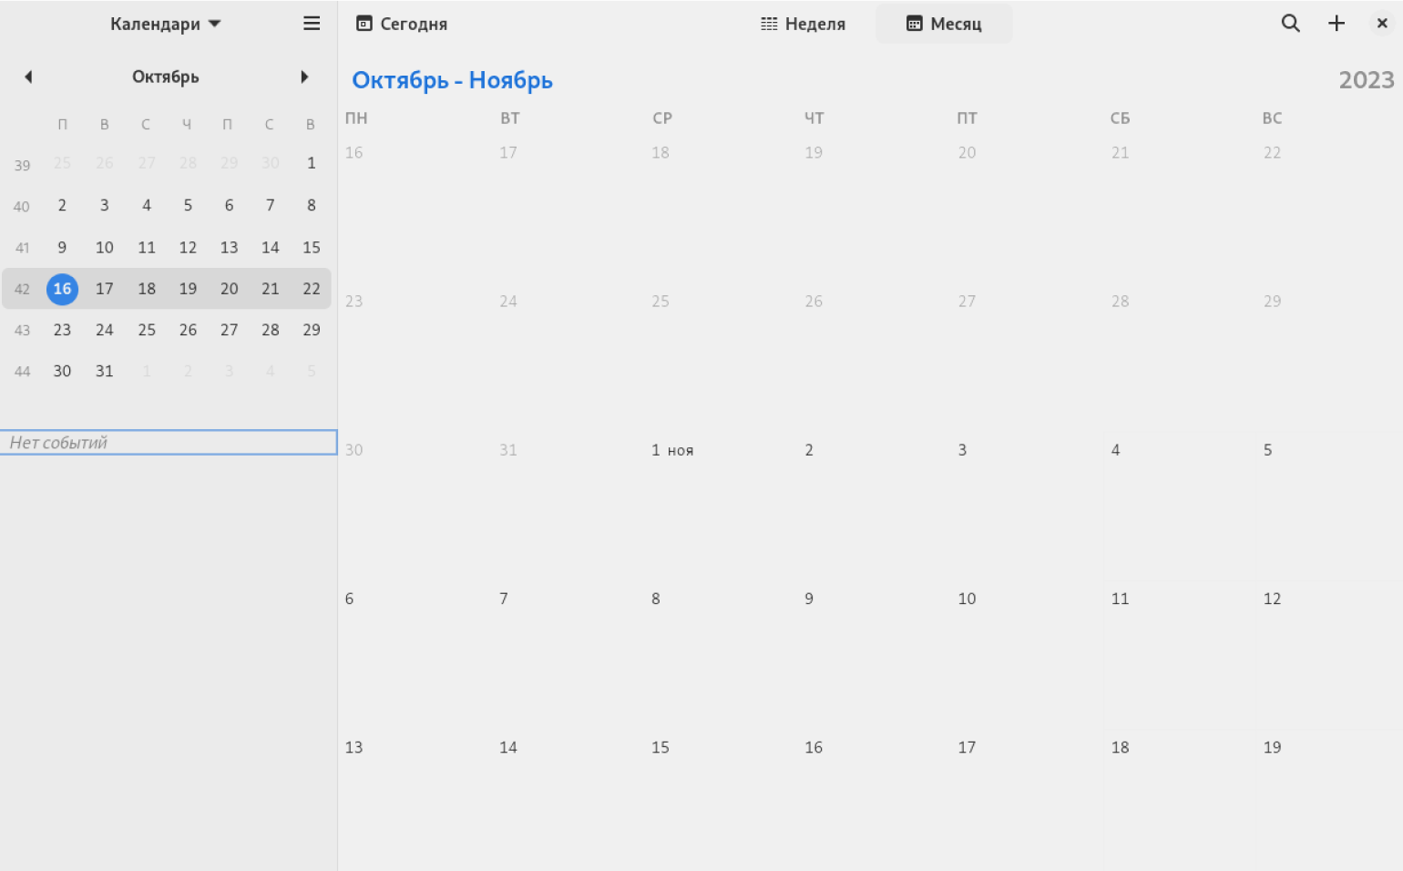
Task: Click the 2023 year label
Action: point(1366,80)
